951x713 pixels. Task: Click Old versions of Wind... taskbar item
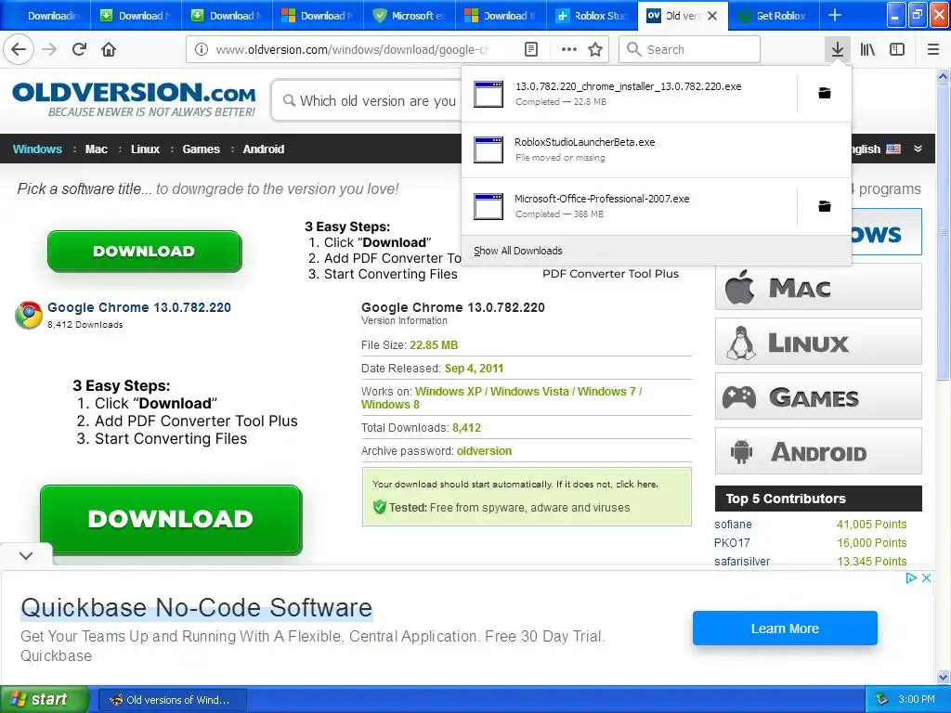click(x=172, y=700)
